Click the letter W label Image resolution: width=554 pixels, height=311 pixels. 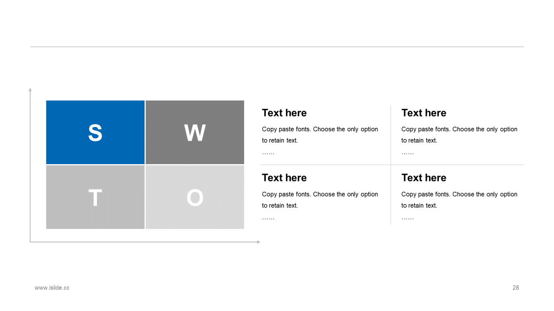click(x=195, y=133)
